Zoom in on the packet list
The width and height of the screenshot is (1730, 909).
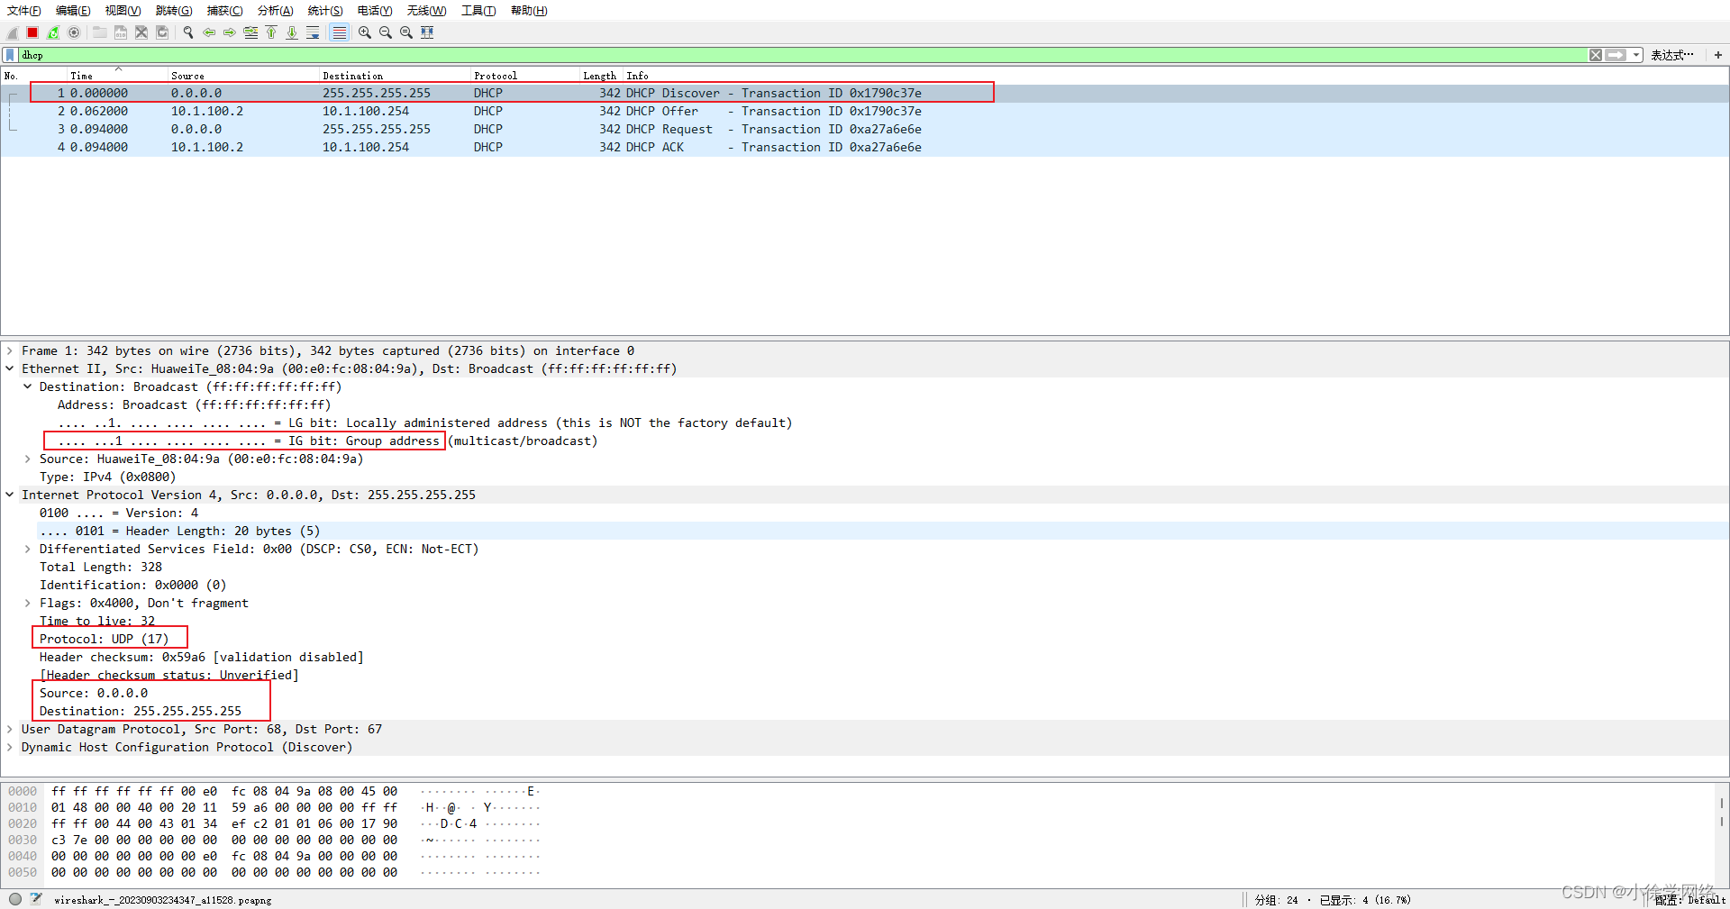click(x=364, y=32)
